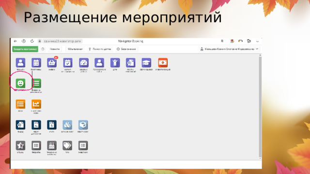
Task: Click the vertical scrollbar of the dashboard
Action: tap(260, 106)
